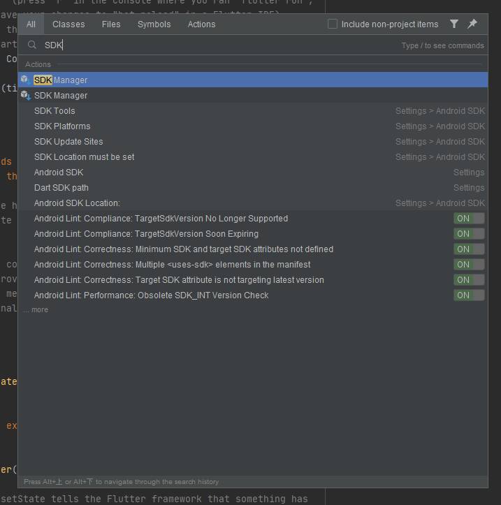Open the SDK Tools setting

253,111
